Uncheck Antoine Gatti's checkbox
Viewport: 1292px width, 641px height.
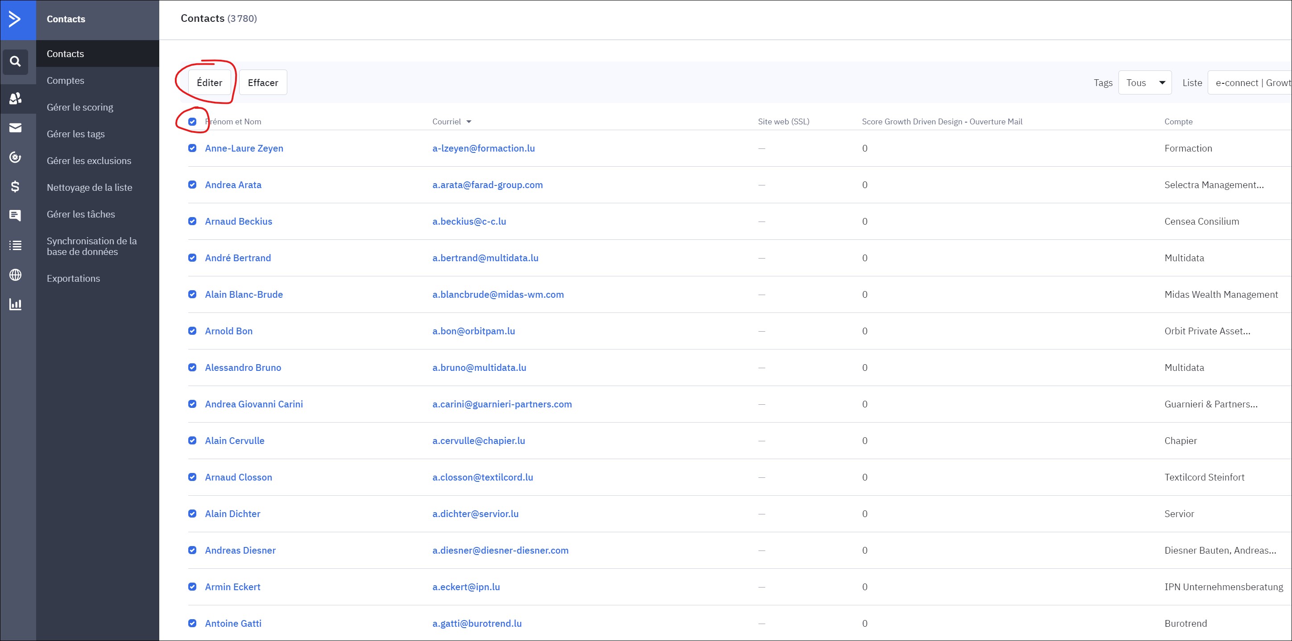[192, 624]
